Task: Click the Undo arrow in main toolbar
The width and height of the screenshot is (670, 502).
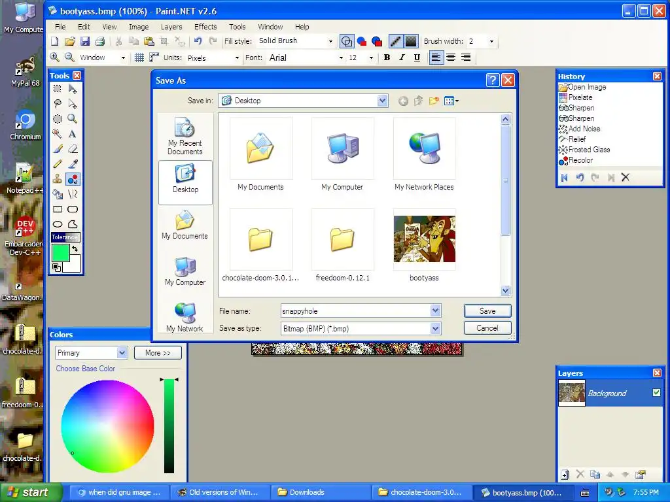Action: 198,41
